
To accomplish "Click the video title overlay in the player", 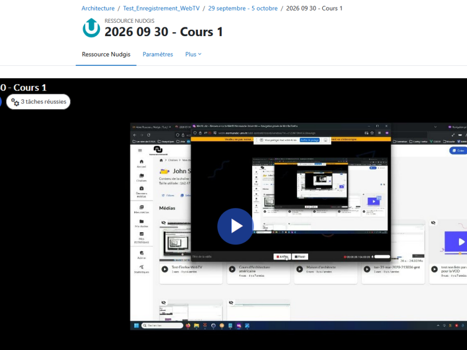I will click(x=23, y=87).
